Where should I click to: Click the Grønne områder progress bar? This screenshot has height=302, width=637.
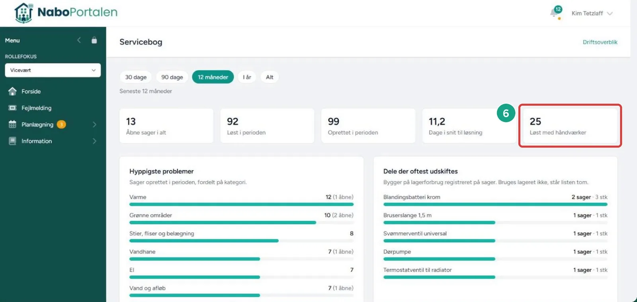[x=241, y=223]
